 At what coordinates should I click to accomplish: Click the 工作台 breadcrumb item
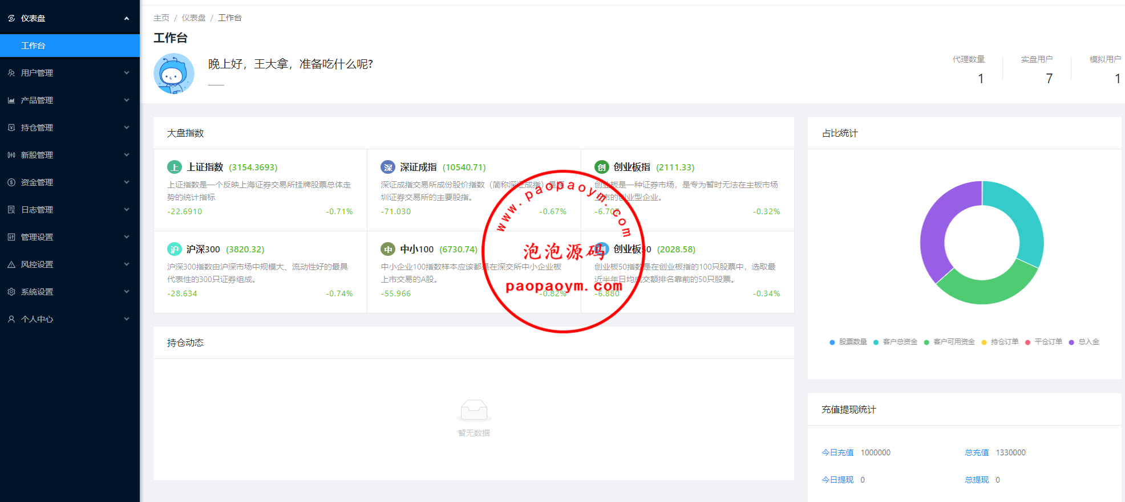coord(230,18)
